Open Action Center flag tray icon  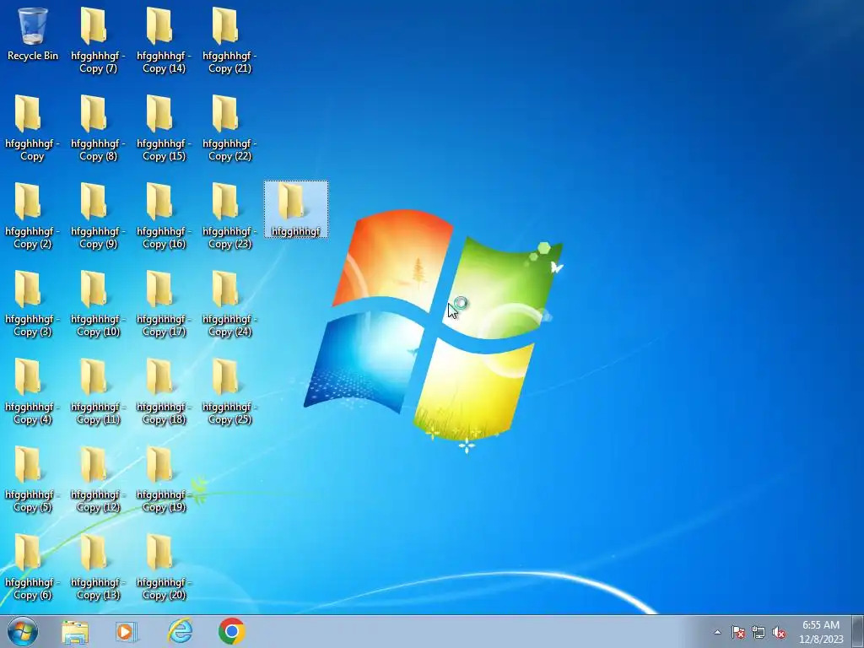tap(737, 632)
